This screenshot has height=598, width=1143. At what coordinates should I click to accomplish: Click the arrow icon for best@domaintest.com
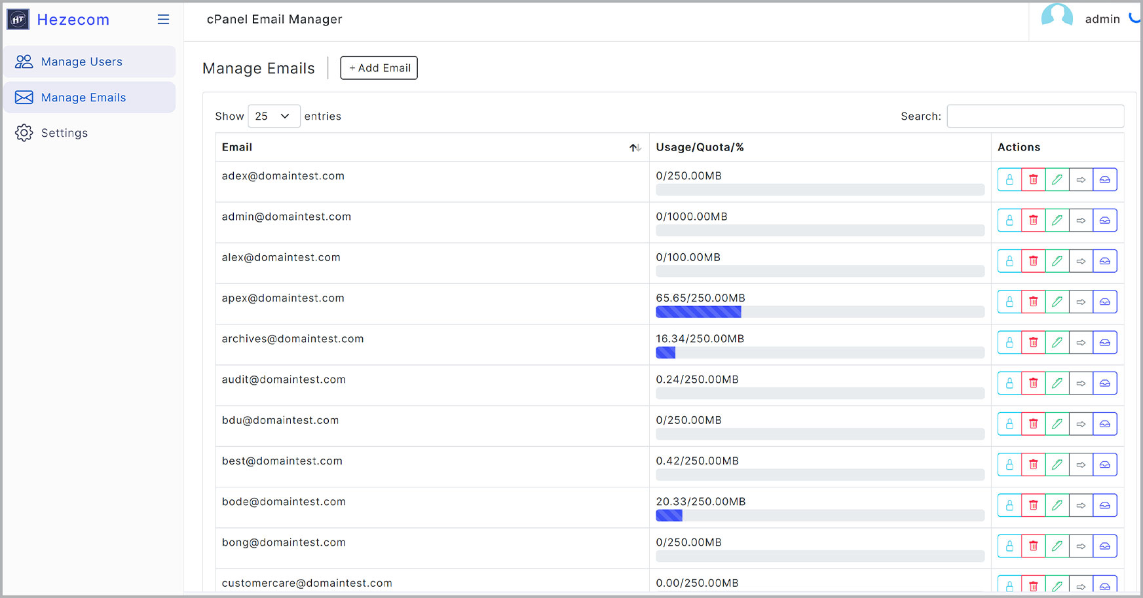[x=1081, y=465]
